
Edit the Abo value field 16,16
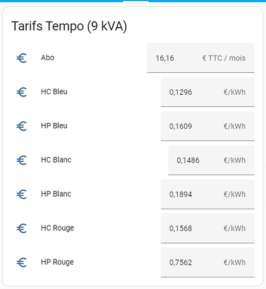pyautogui.click(x=201, y=58)
